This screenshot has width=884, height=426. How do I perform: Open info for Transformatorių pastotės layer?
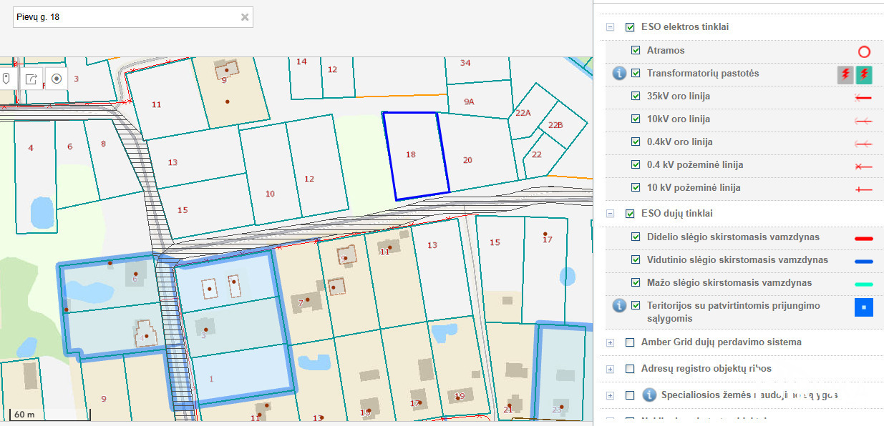click(619, 74)
